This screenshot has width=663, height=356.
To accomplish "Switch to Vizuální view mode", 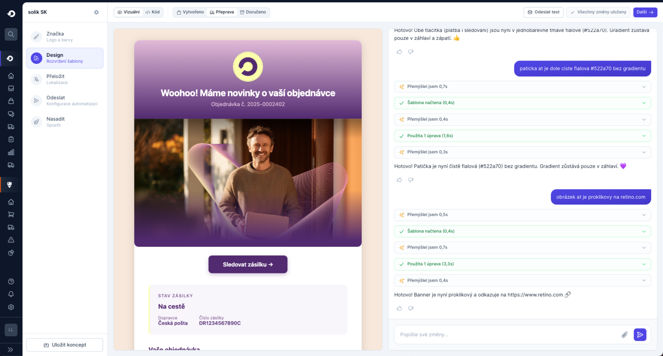I will pos(129,12).
